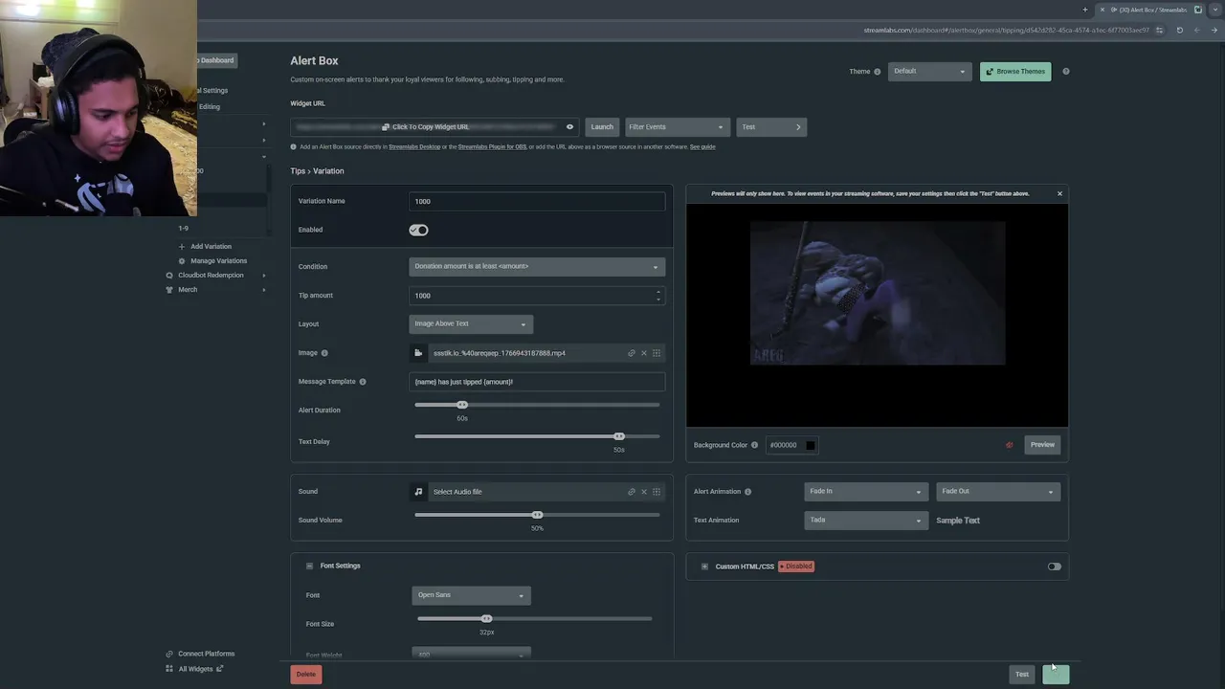Open the Streamlabs Desktop link
Image resolution: width=1225 pixels, height=689 pixels.
coord(414,147)
